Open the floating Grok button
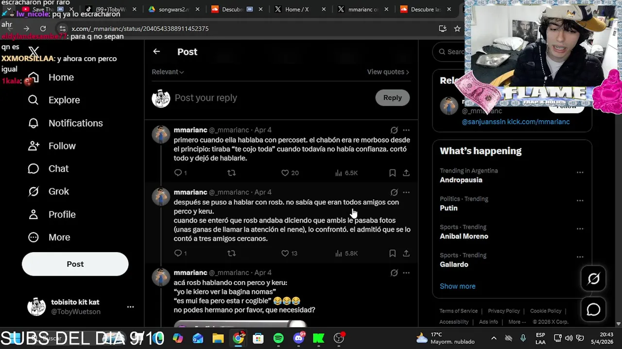This screenshot has width=622, height=349. pyautogui.click(x=593, y=279)
